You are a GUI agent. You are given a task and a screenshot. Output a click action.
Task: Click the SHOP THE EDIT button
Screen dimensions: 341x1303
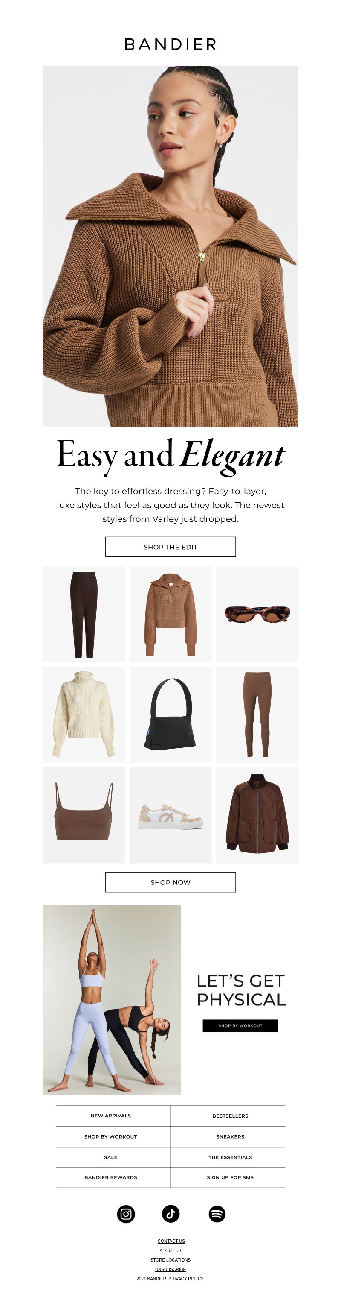pyautogui.click(x=170, y=547)
